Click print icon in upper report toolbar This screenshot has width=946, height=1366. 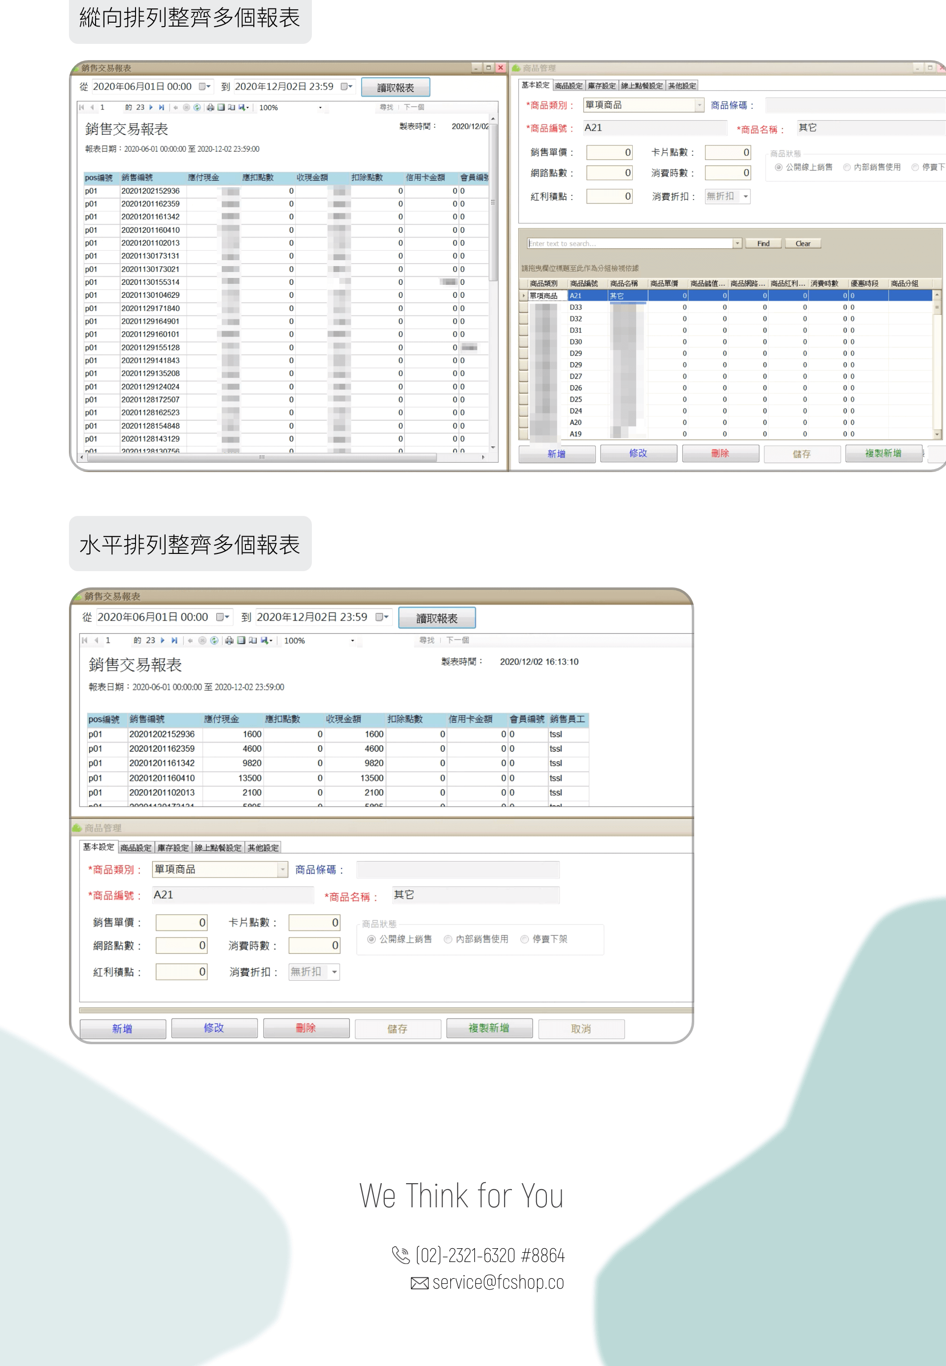(x=210, y=107)
